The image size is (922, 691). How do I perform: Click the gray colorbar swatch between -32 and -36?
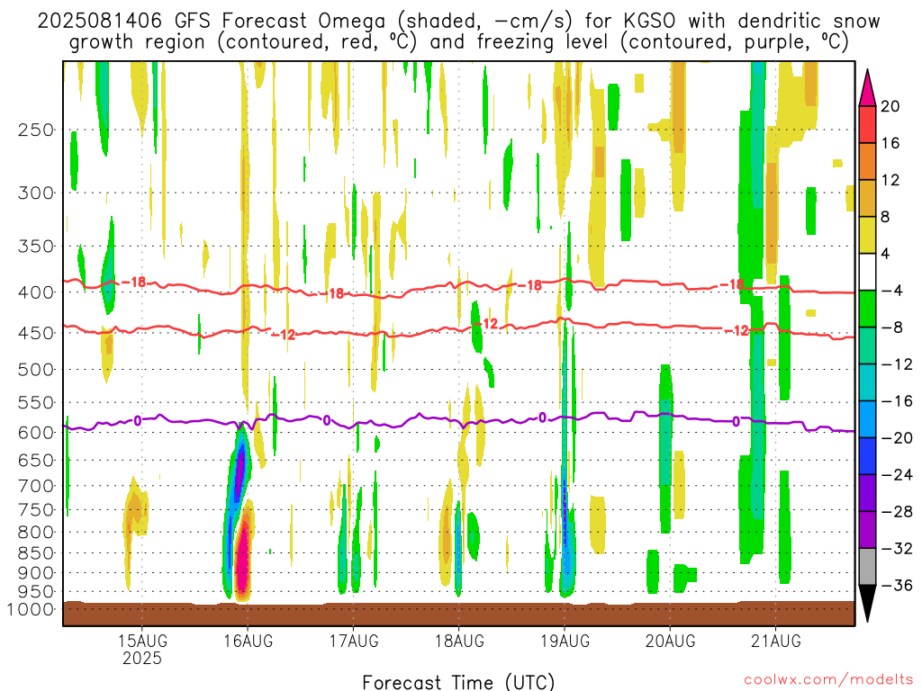pyautogui.click(x=867, y=567)
